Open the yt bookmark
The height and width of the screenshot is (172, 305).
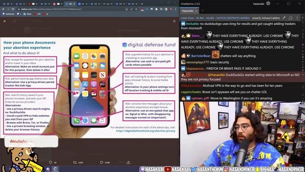[x=46, y=14]
